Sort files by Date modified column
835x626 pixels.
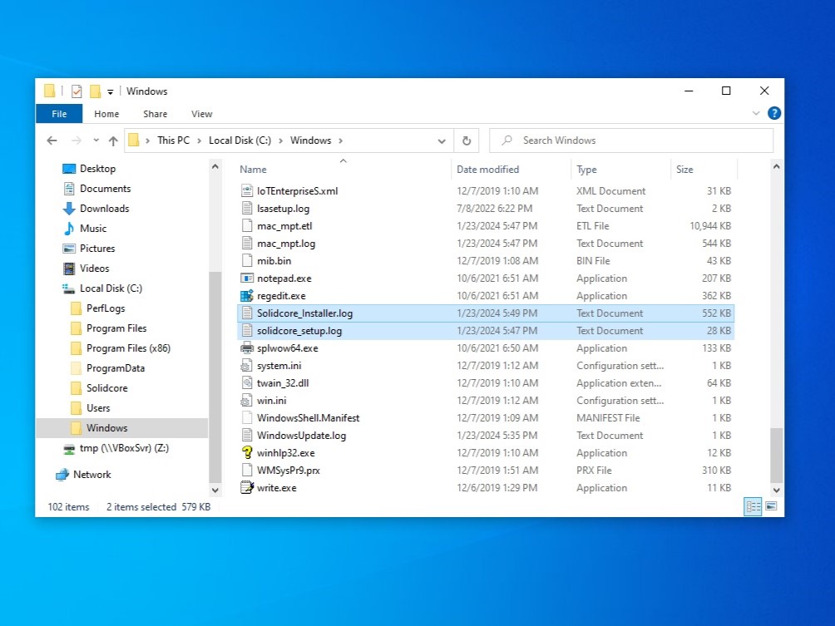pyautogui.click(x=487, y=170)
